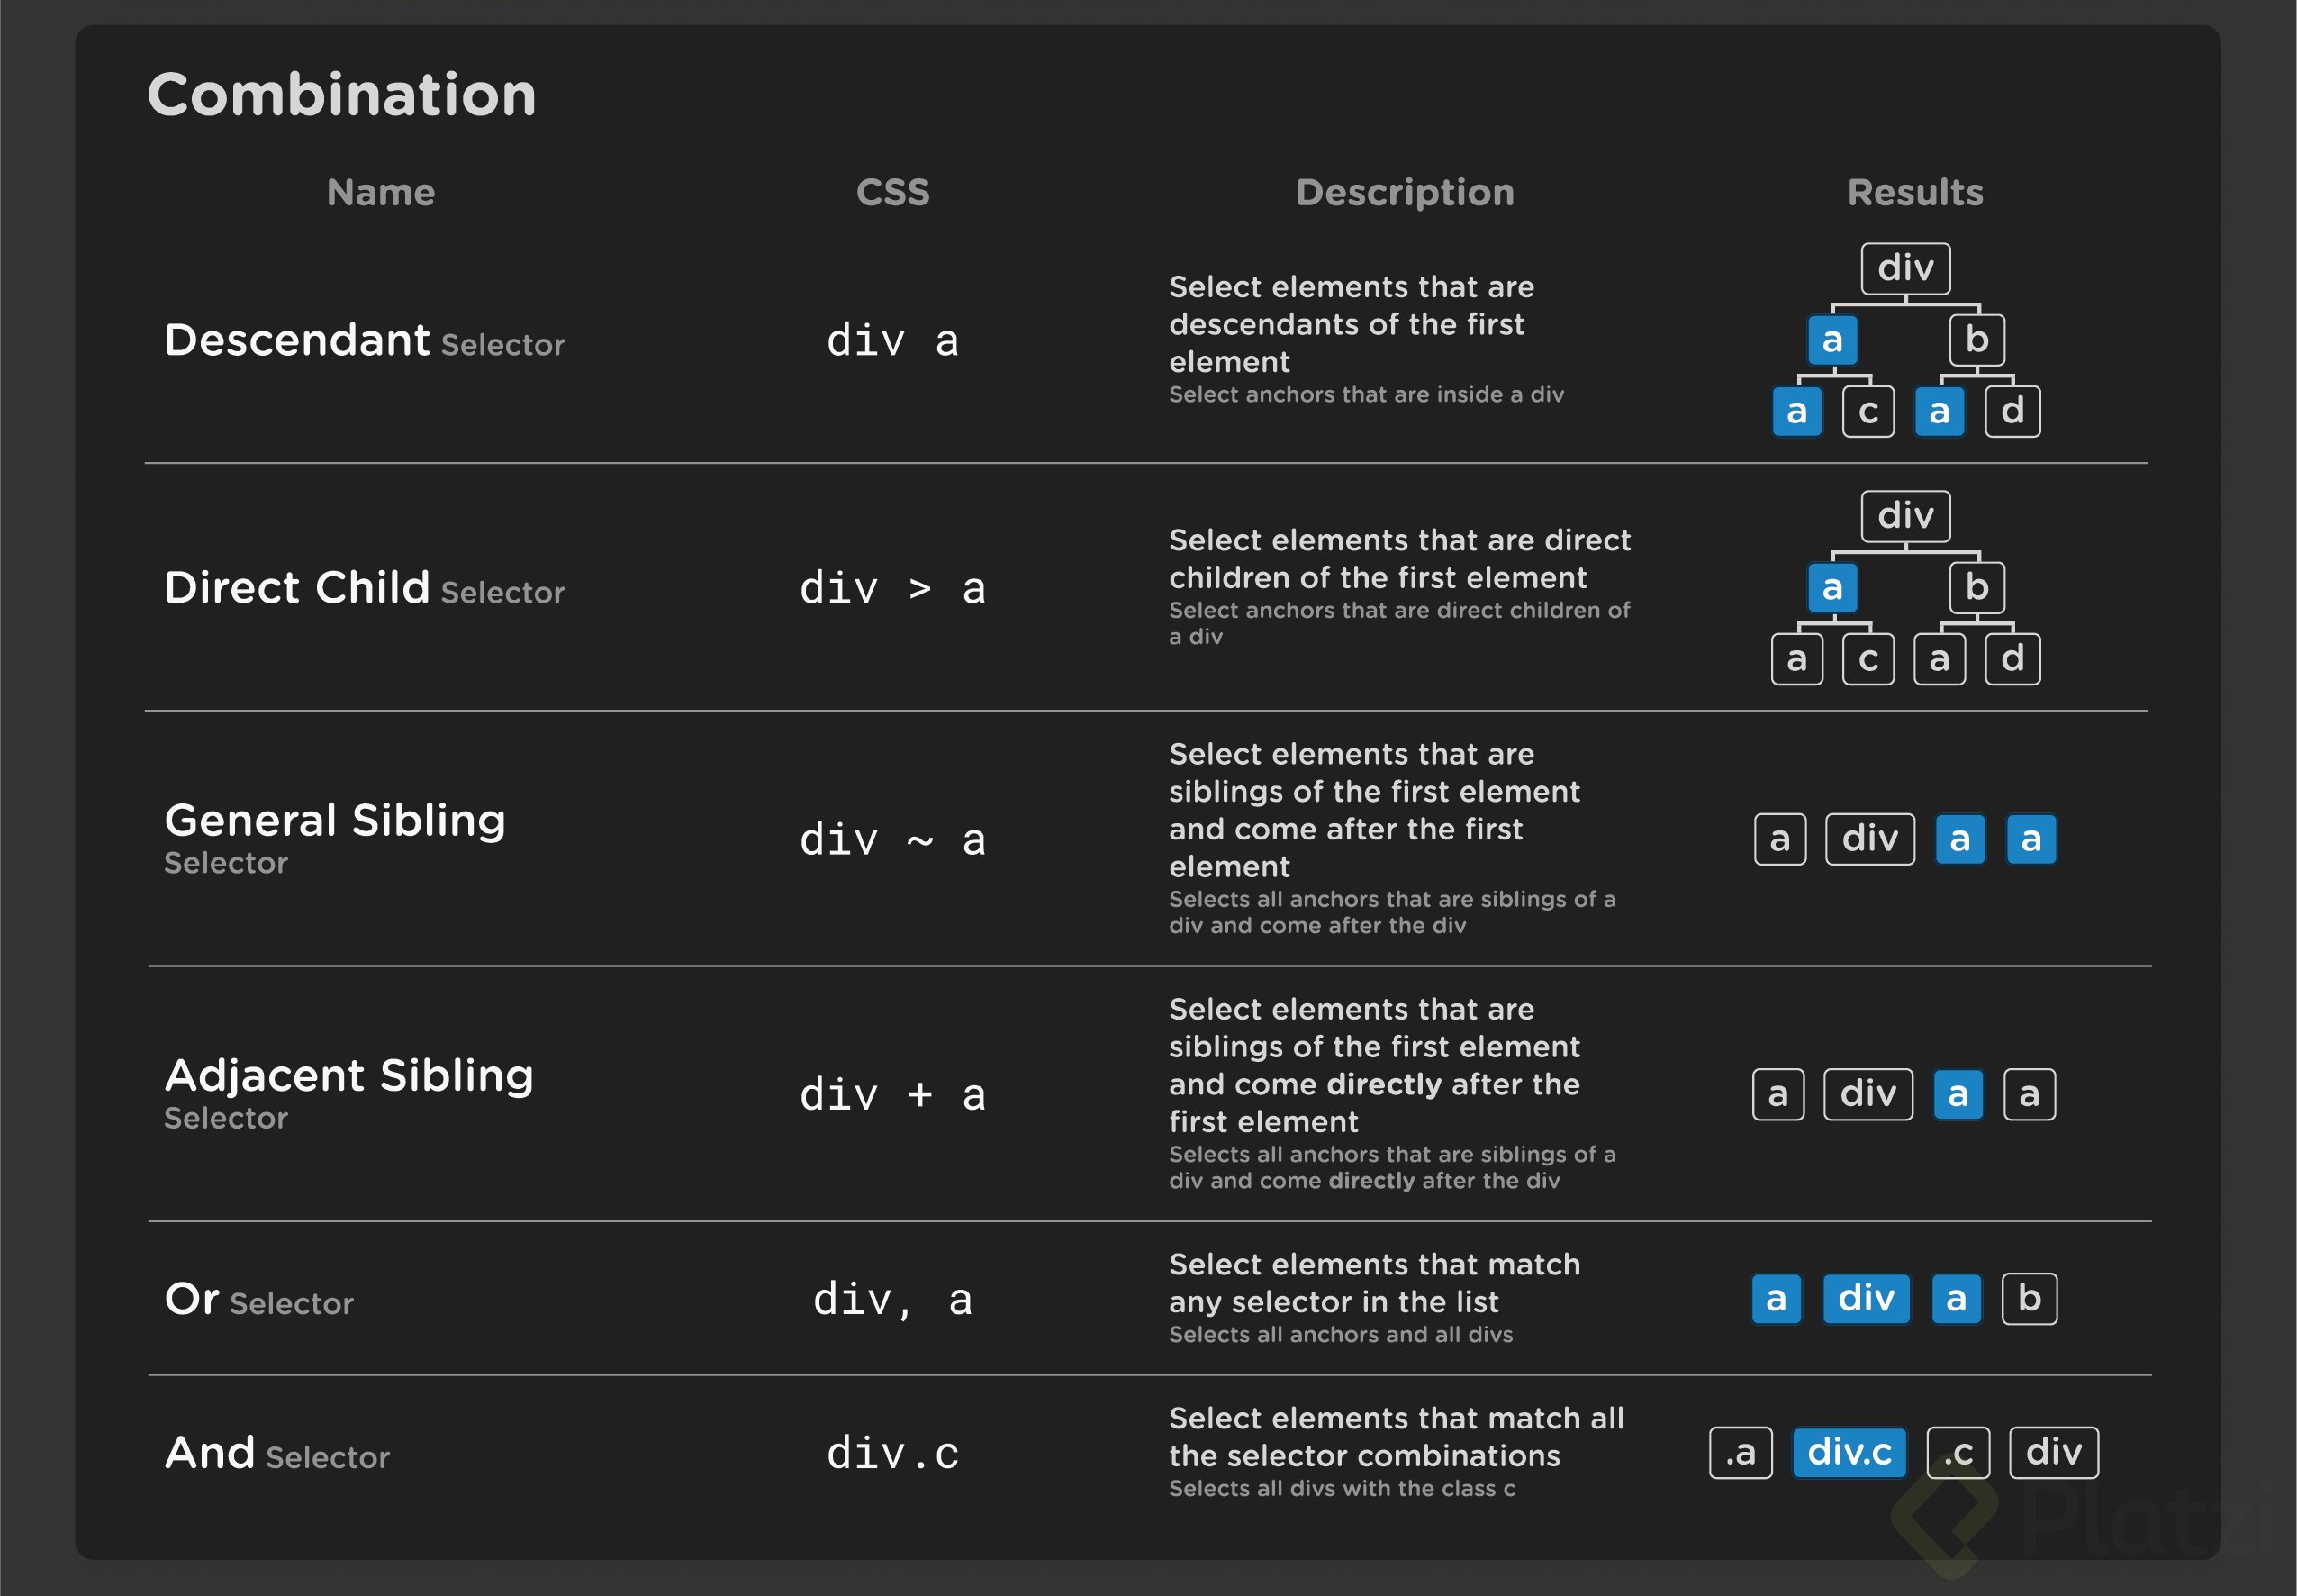Click the div box in General Sibling results
The image size is (2297, 1596).
click(x=1870, y=839)
